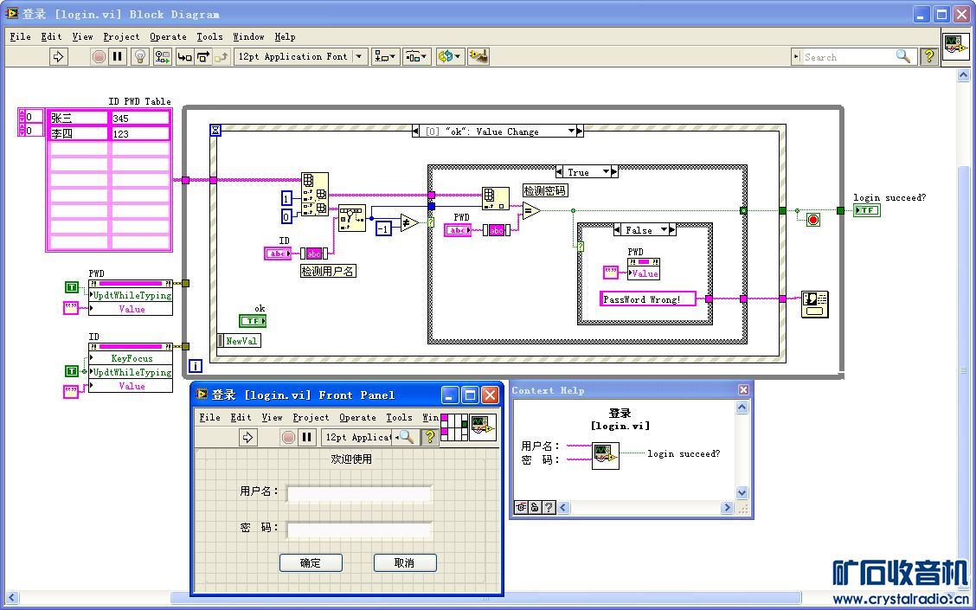Toggle Retain Wire Values icon

[163, 56]
